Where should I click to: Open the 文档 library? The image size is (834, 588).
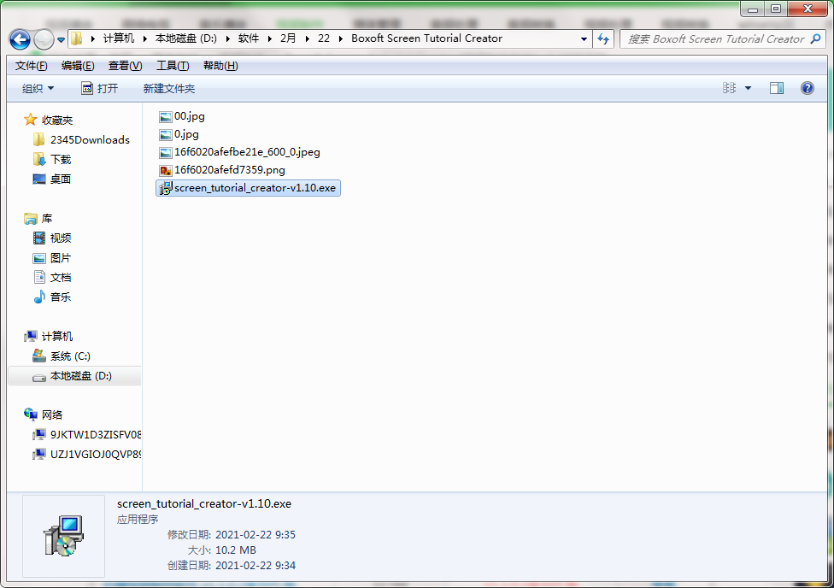click(61, 278)
